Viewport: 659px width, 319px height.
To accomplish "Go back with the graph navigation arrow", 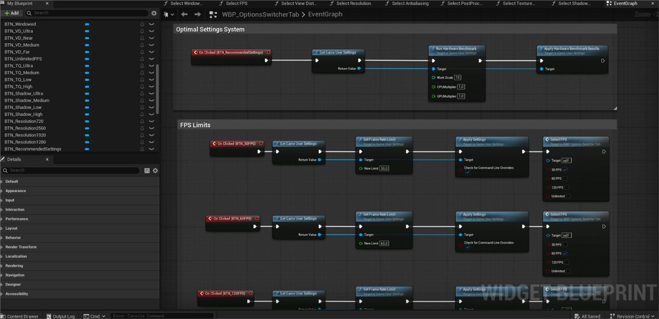I will point(184,15).
